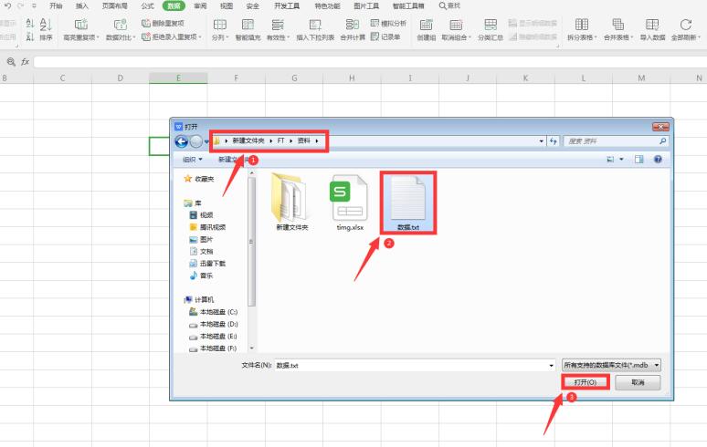The image size is (707, 447).
Task: Click the undo arrow in quick access bar
Action: click(7, 5)
